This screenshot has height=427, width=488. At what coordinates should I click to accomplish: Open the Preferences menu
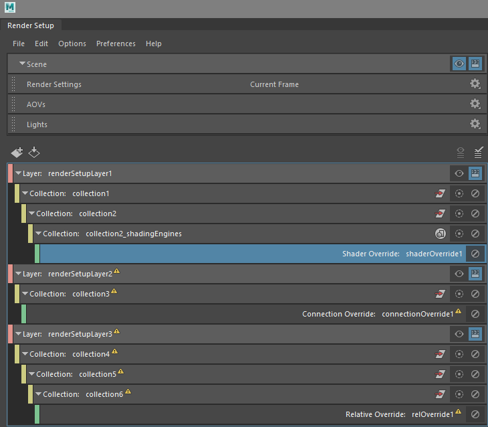click(x=116, y=44)
